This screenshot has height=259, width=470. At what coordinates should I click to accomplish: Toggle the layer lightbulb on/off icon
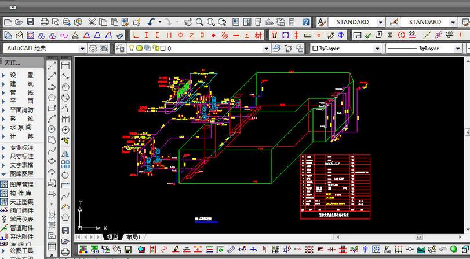(132, 49)
